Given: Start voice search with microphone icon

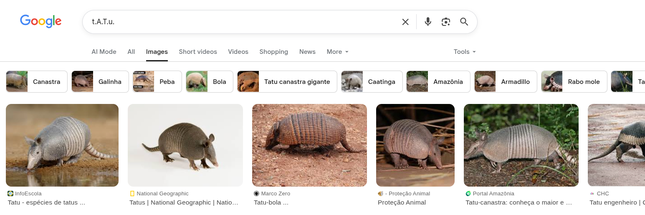Looking at the screenshot, I should pyautogui.click(x=427, y=22).
